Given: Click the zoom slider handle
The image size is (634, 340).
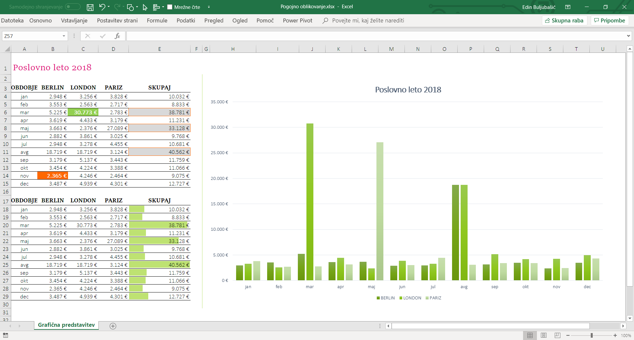Looking at the screenshot, I should pos(592,335).
